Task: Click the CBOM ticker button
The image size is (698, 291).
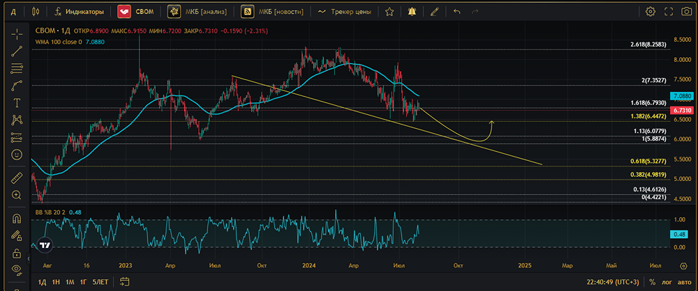Action: click(x=136, y=12)
